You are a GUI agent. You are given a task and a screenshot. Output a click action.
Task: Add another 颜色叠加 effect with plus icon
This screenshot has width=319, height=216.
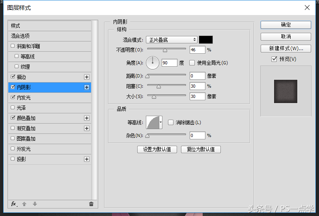coord(87,118)
